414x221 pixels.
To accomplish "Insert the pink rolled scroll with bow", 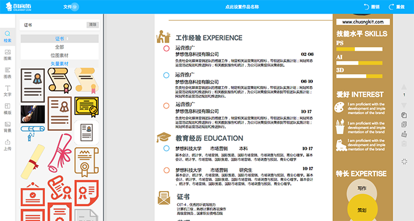I will (x=60, y=153).
